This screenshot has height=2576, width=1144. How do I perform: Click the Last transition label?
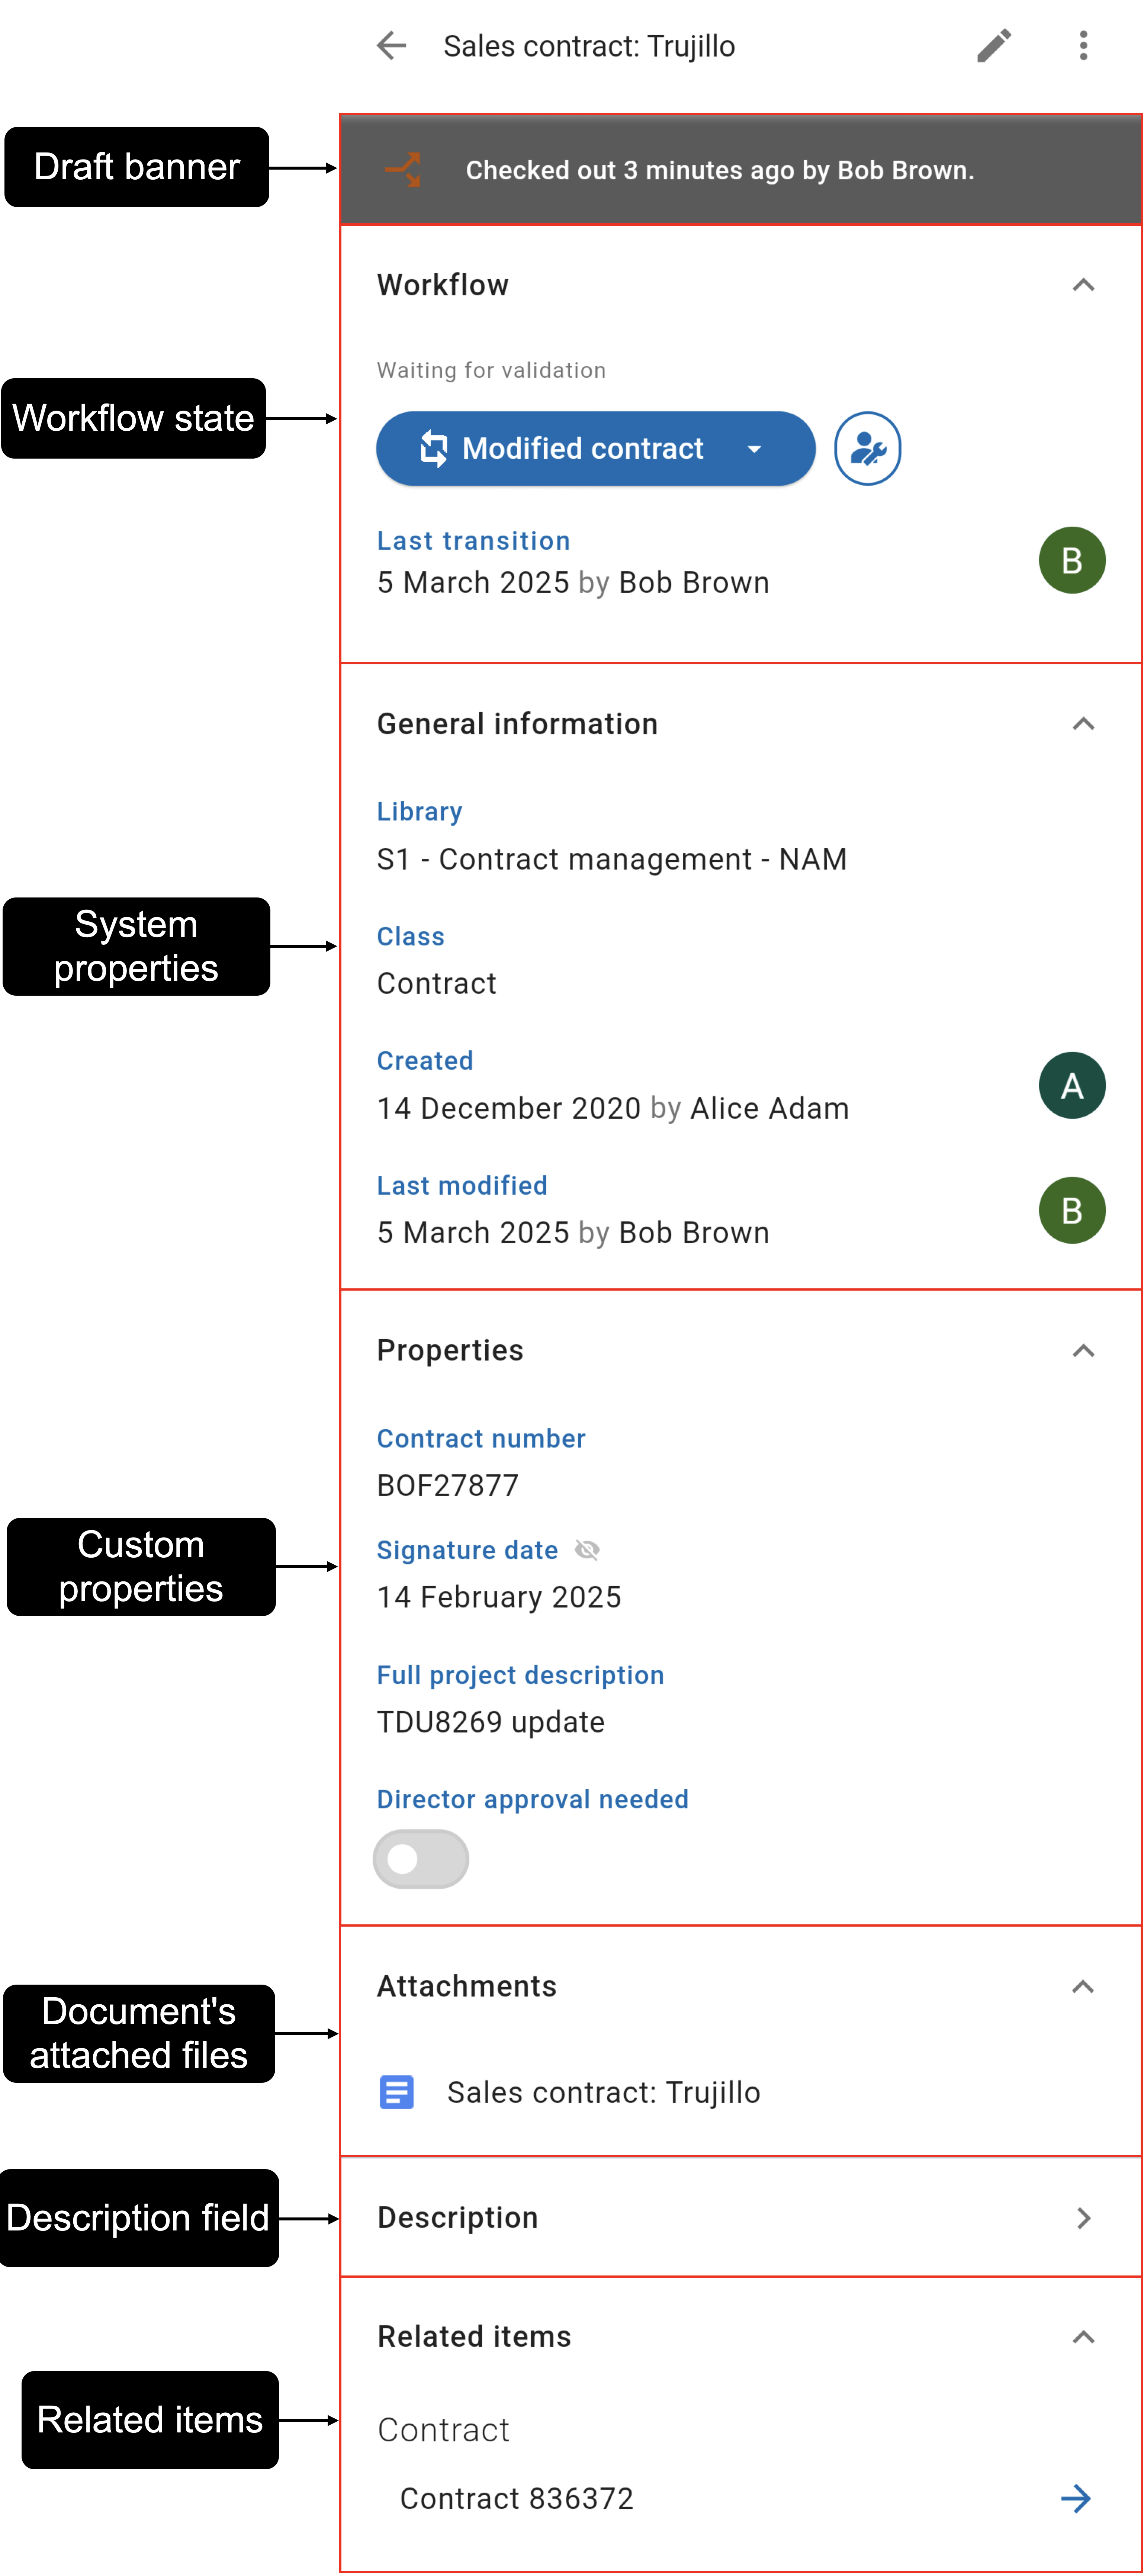coord(473,541)
